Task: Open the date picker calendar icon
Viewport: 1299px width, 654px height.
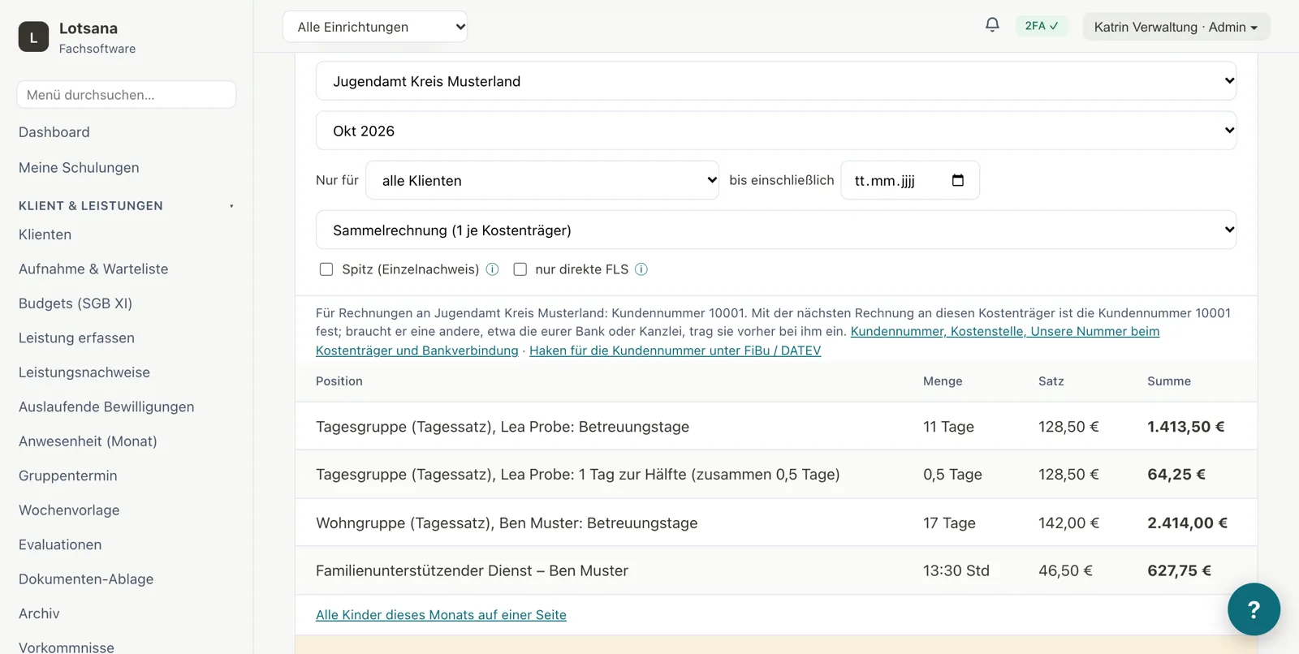Action: click(958, 180)
